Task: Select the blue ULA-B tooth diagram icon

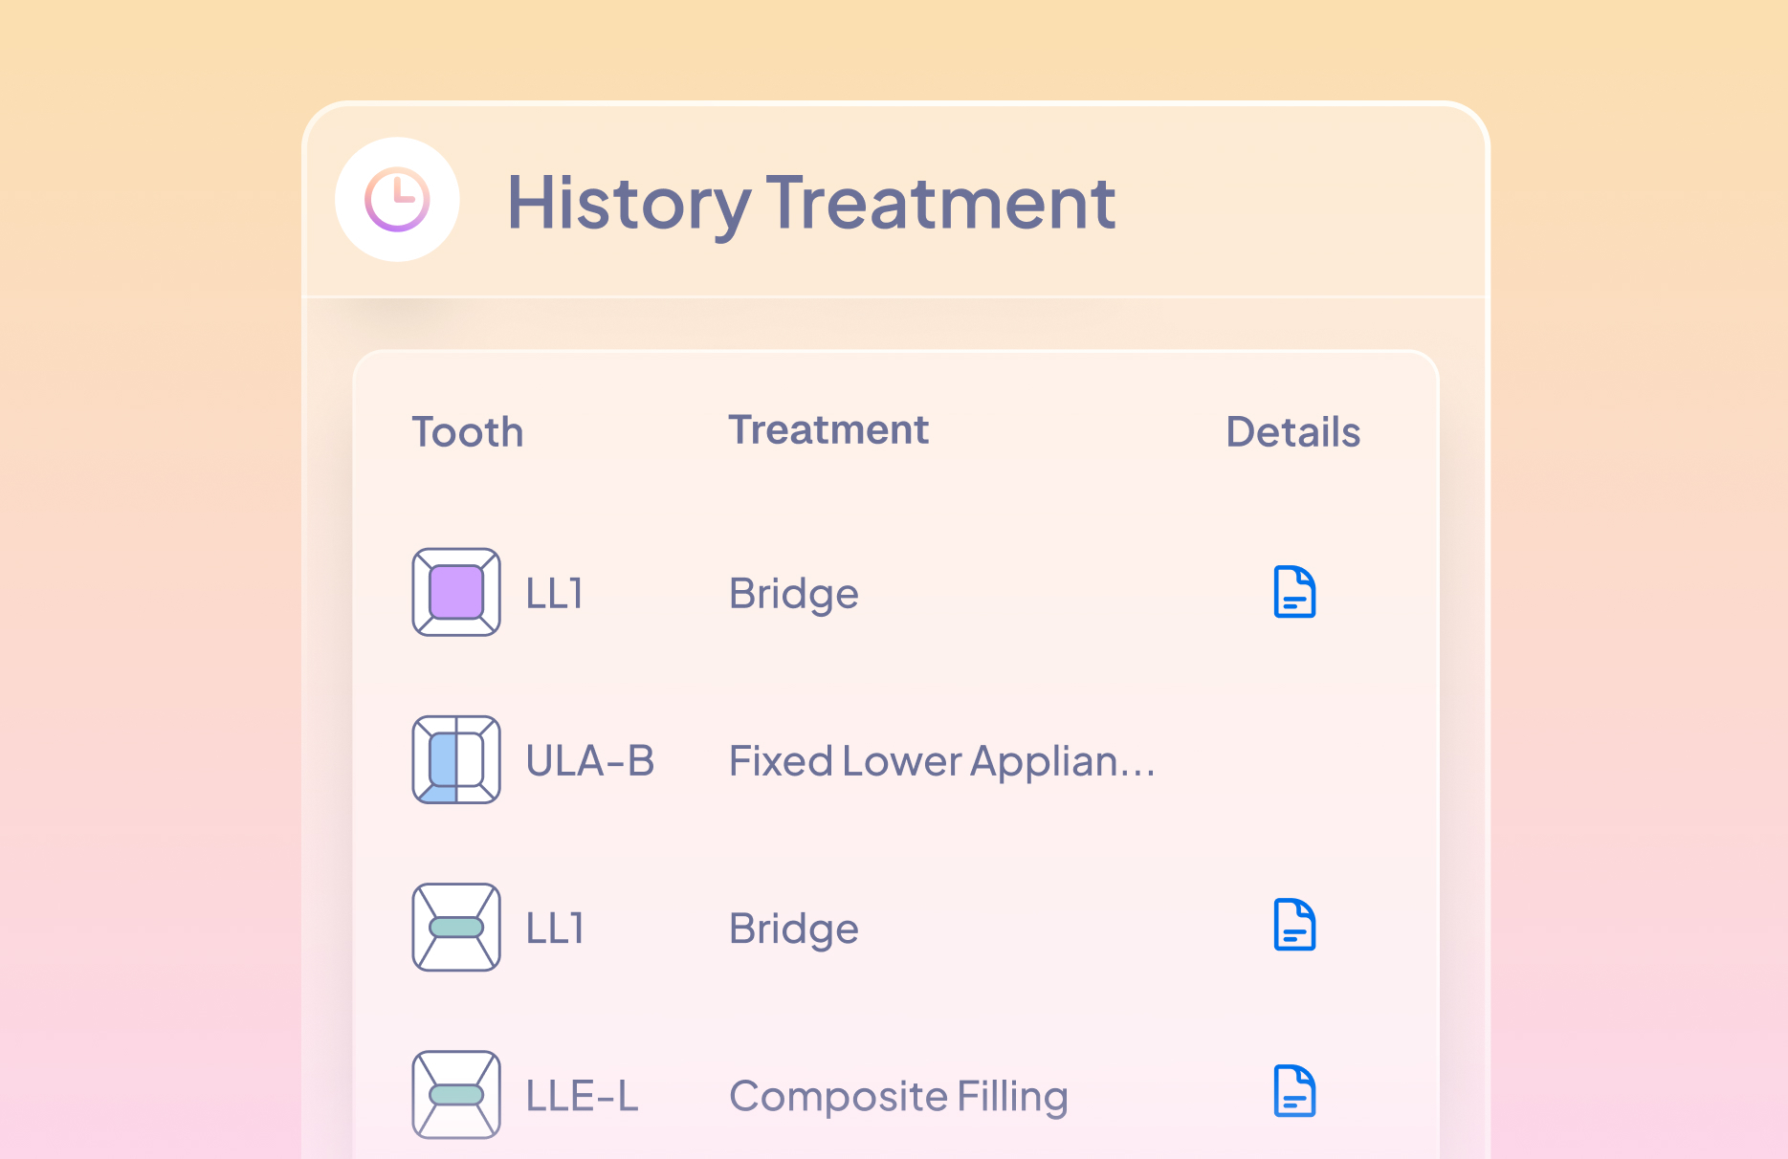Action: pos(456,759)
